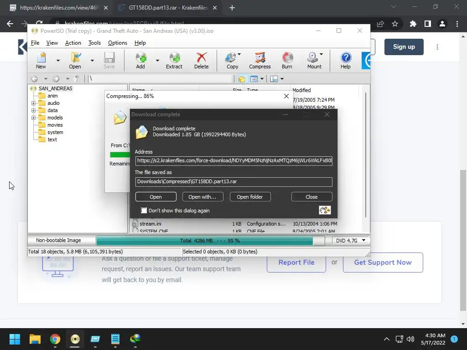Click the Sign up button on Krakenfiles
Image resolution: width=467 pixels, height=350 pixels.
coord(404,47)
